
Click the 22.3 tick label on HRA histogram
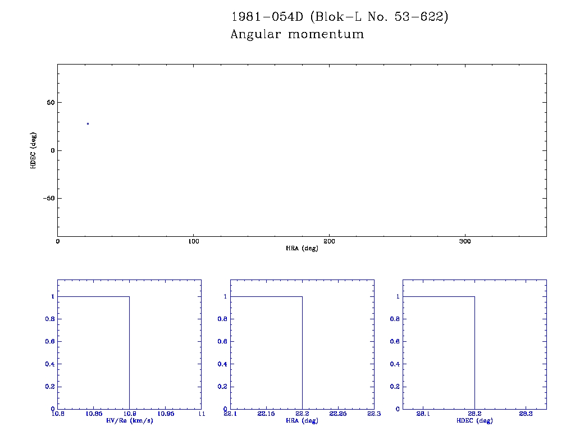click(x=373, y=414)
